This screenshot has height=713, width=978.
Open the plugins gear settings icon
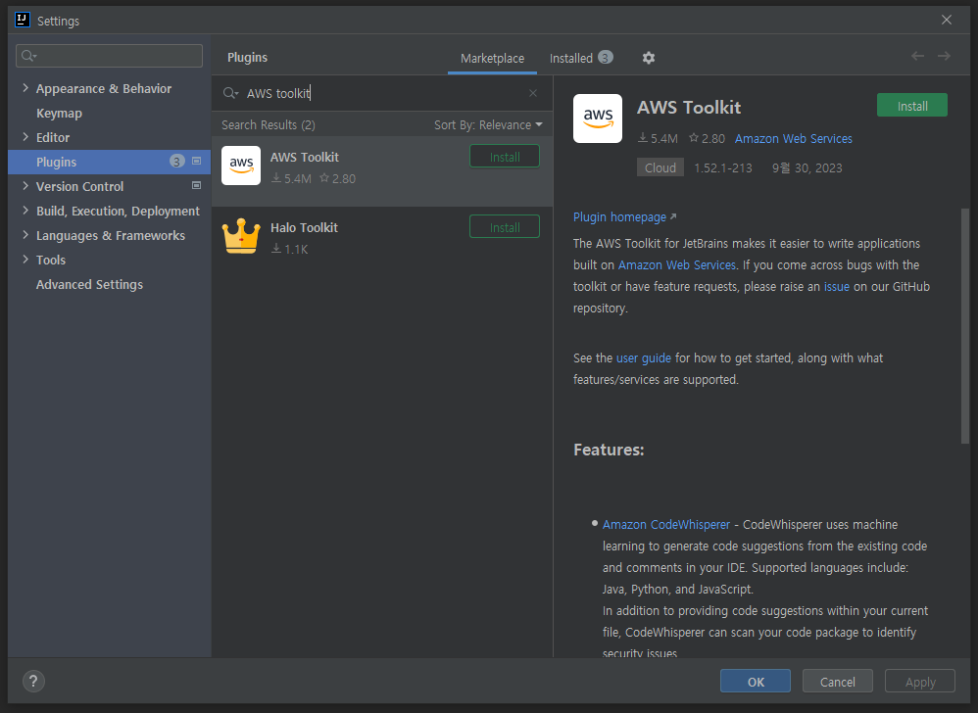[649, 58]
